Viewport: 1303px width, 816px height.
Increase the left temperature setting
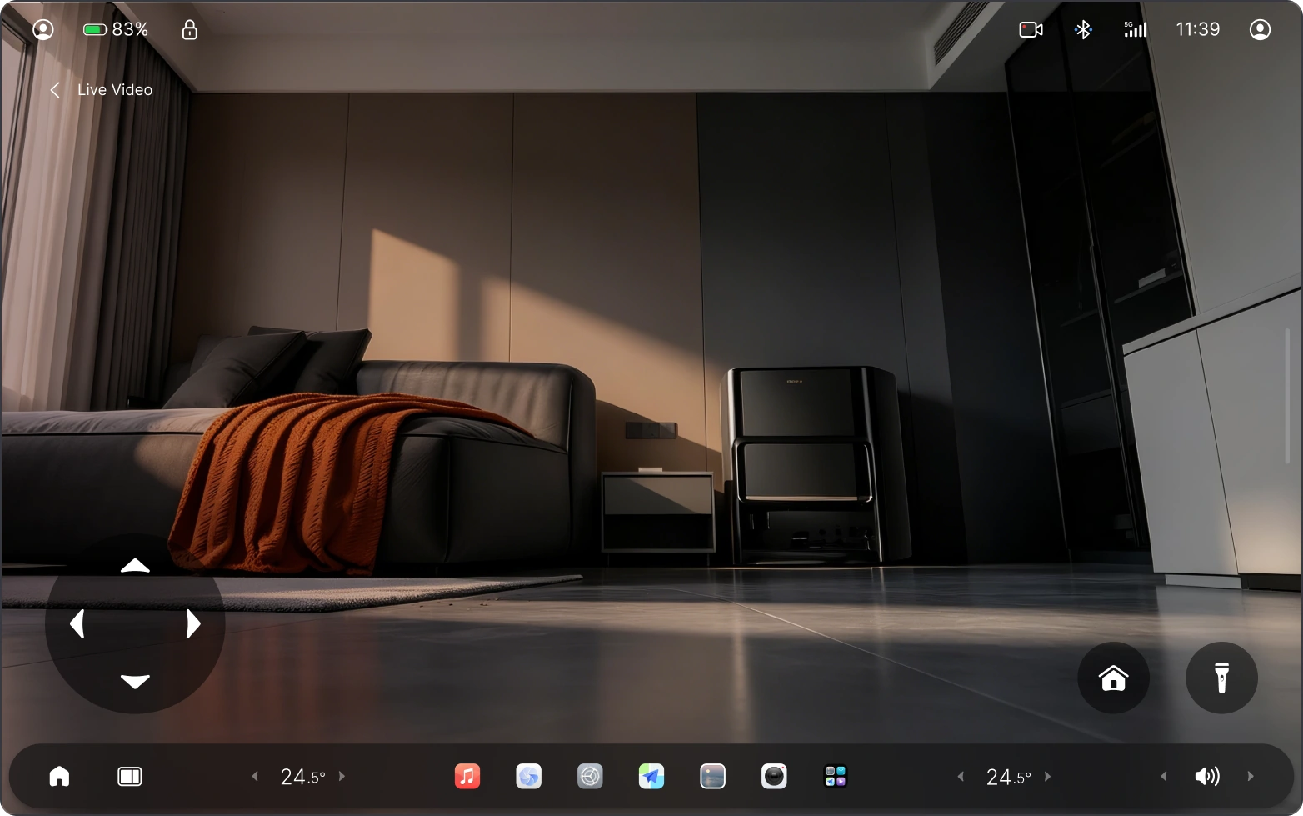point(342,777)
